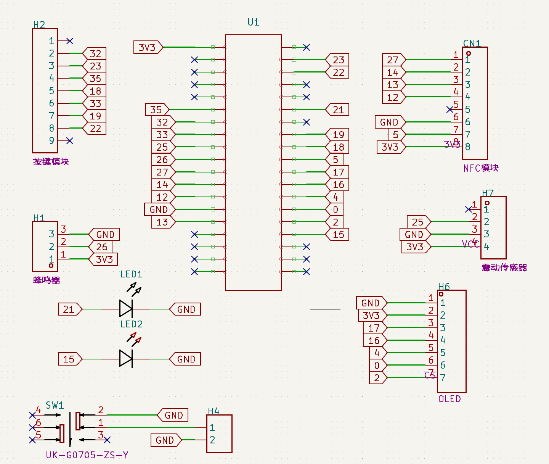Select the 15 label feeding LED2
Viewport: 549px width, 464px height.
pos(70,359)
